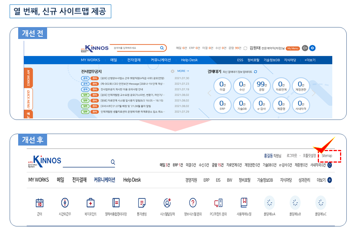Open the 시간외근무 overtime clock icon
Image resolution: width=356 pixels, height=245 pixels.
pyautogui.click(x=65, y=203)
